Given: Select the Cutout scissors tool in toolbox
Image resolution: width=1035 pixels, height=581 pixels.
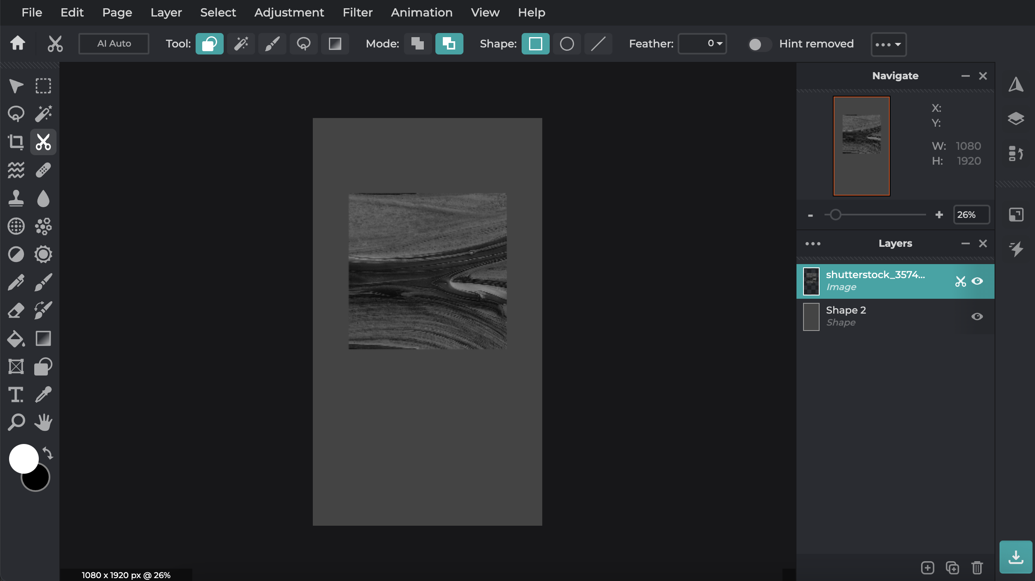Looking at the screenshot, I should coord(43,142).
